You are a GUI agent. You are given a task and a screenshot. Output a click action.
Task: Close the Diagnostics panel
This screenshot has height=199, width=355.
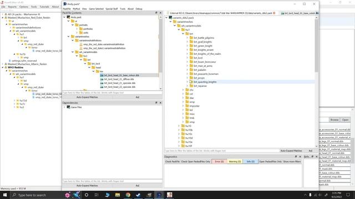tap(300, 156)
